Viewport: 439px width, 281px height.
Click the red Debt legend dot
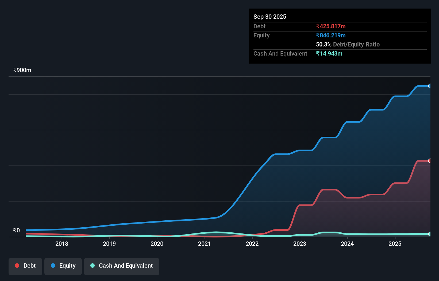pyautogui.click(x=17, y=266)
